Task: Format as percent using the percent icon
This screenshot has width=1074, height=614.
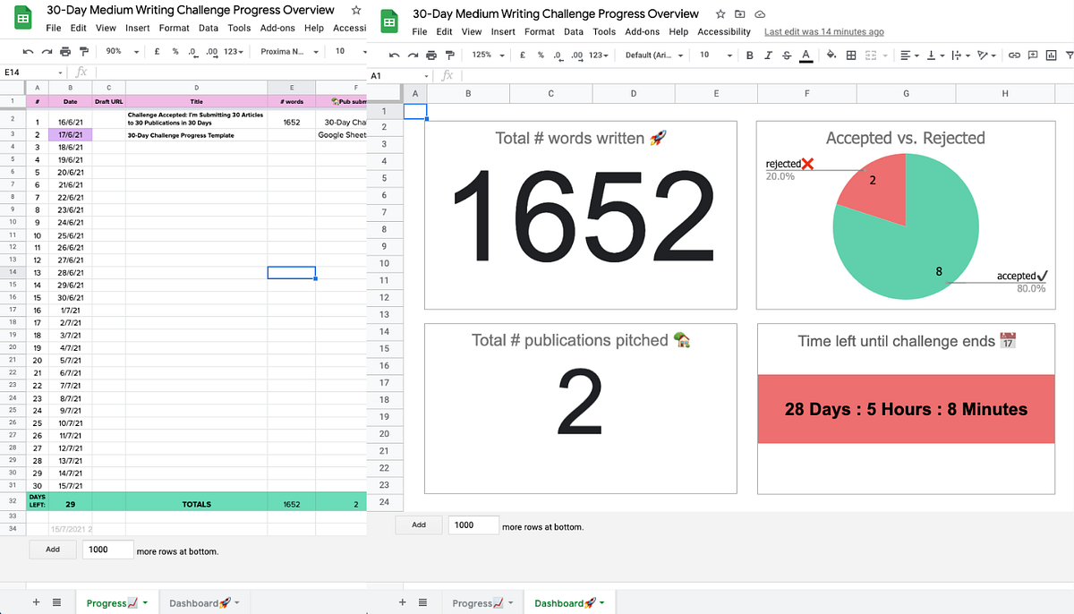Action: point(540,55)
